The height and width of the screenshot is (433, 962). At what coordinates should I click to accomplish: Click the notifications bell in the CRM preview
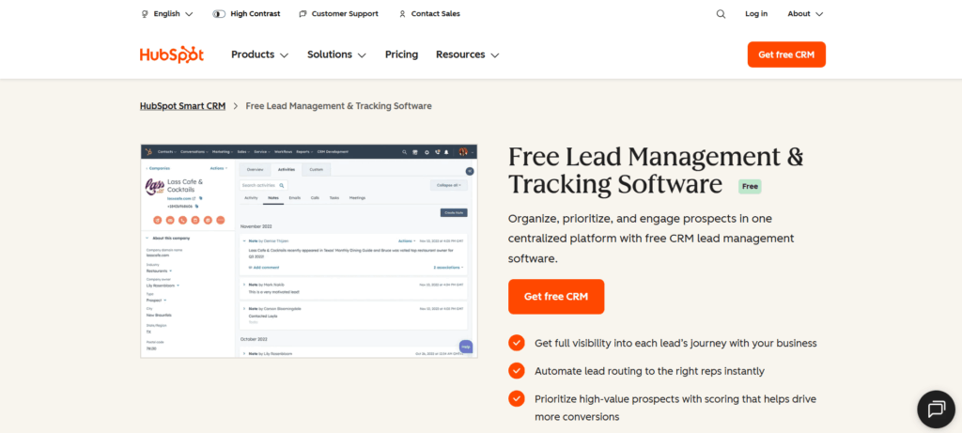coord(446,152)
